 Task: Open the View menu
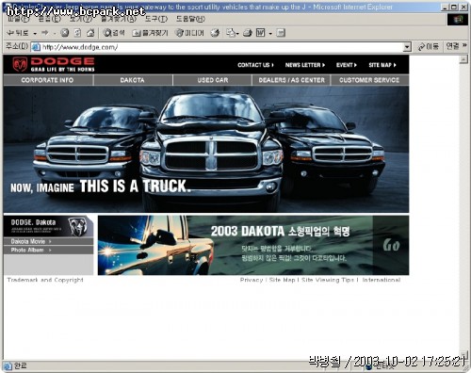[x=81, y=19]
